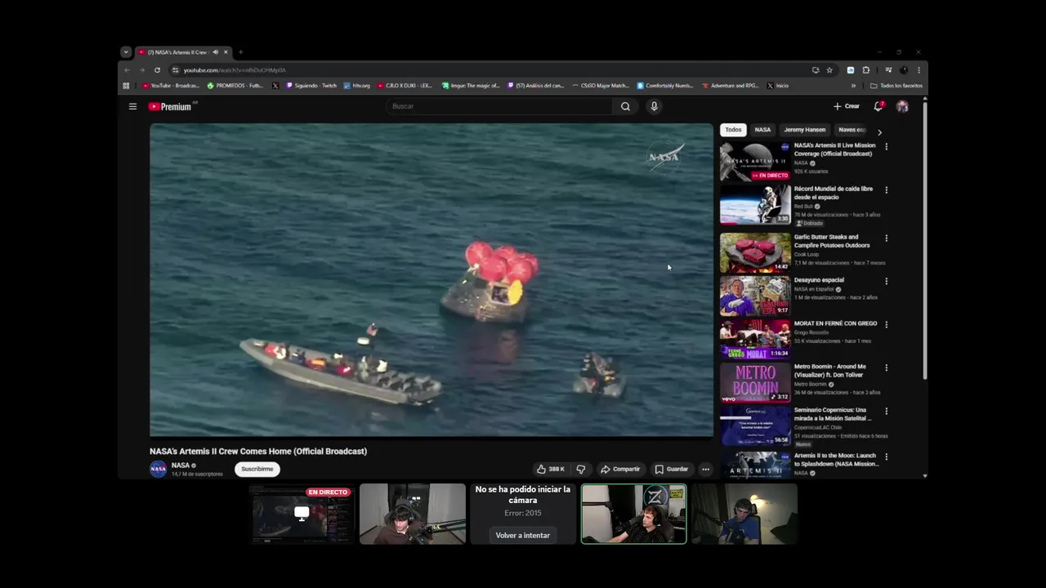Open options for the Metro Boomin video
This screenshot has width=1046, height=588.
[886, 368]
